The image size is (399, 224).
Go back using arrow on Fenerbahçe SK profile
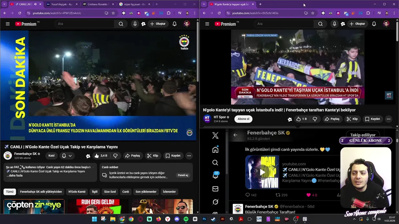coord(235,135)
